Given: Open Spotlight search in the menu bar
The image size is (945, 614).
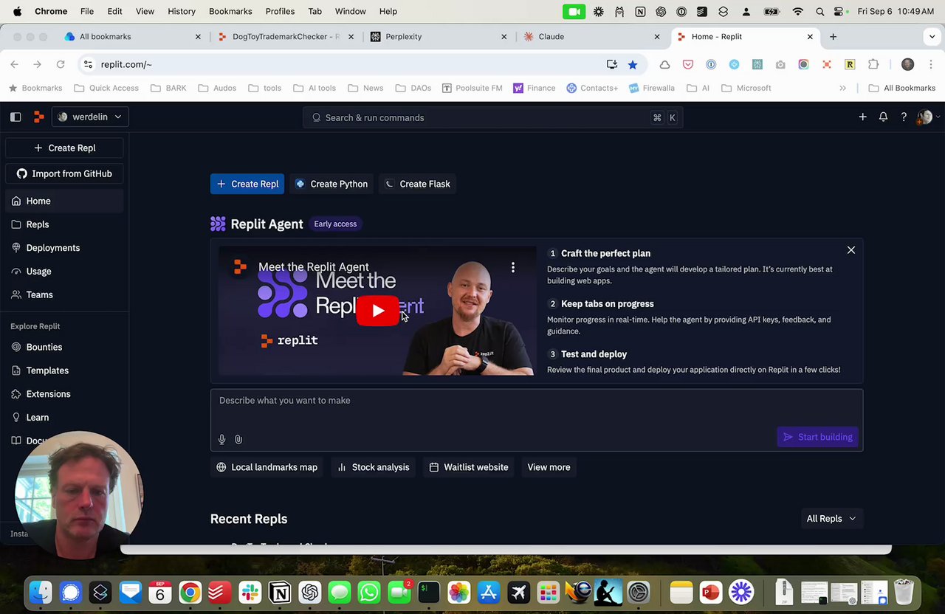Looking at the screenshot, I should (820, 11).
